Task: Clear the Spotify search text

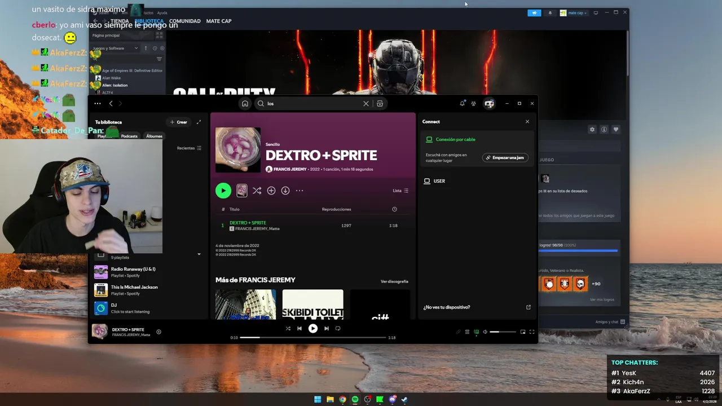Action: (366, 104)
